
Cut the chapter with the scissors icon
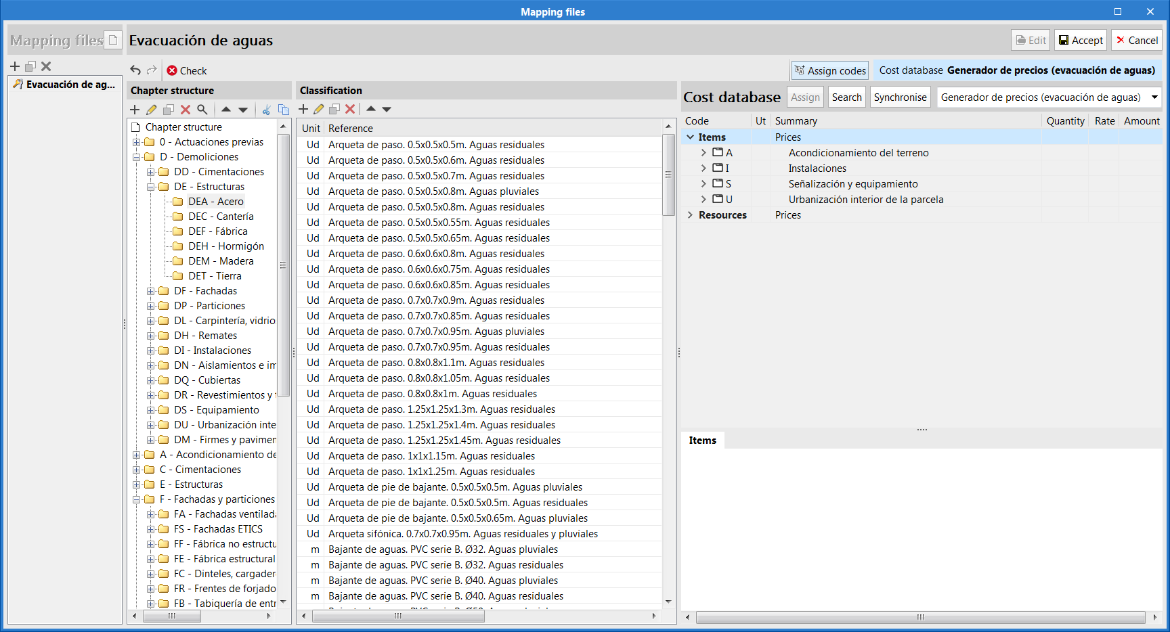tap(265, 109)
